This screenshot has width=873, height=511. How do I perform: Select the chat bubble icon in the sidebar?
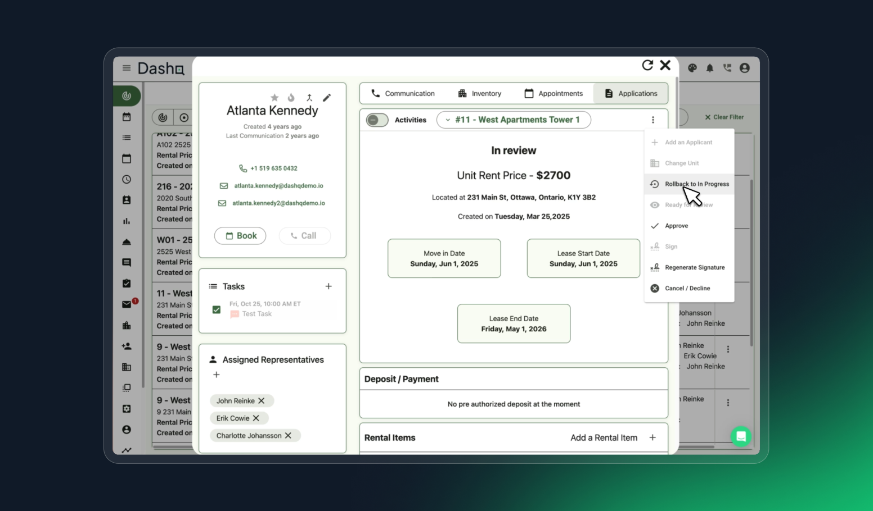pos(127,262)
